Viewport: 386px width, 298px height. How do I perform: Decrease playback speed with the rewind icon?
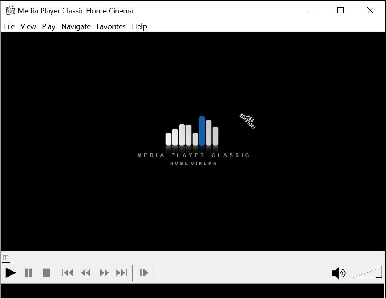(86, 273)
